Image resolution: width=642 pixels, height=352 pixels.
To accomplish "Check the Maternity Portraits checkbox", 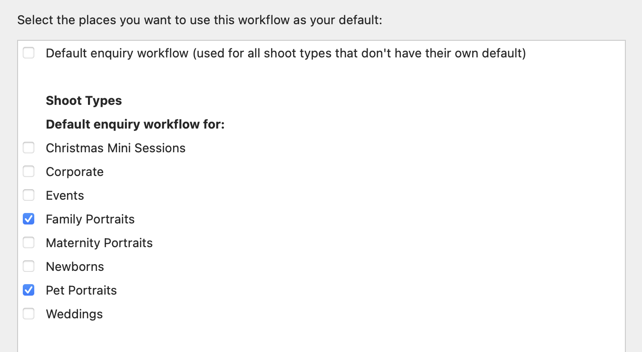I will click(29, 243).
